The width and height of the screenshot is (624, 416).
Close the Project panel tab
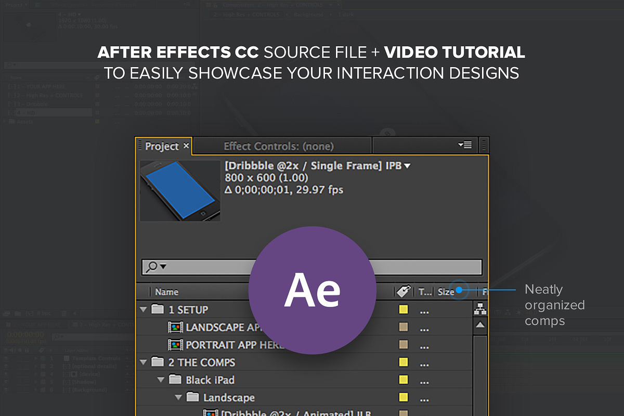pyautogui.click(x=186, y=146)
